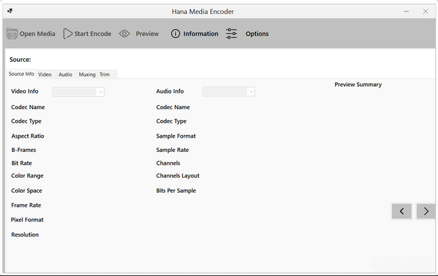Click the B-Frames label
This screenshot has height=276, width=438.
tap(24, 150)
